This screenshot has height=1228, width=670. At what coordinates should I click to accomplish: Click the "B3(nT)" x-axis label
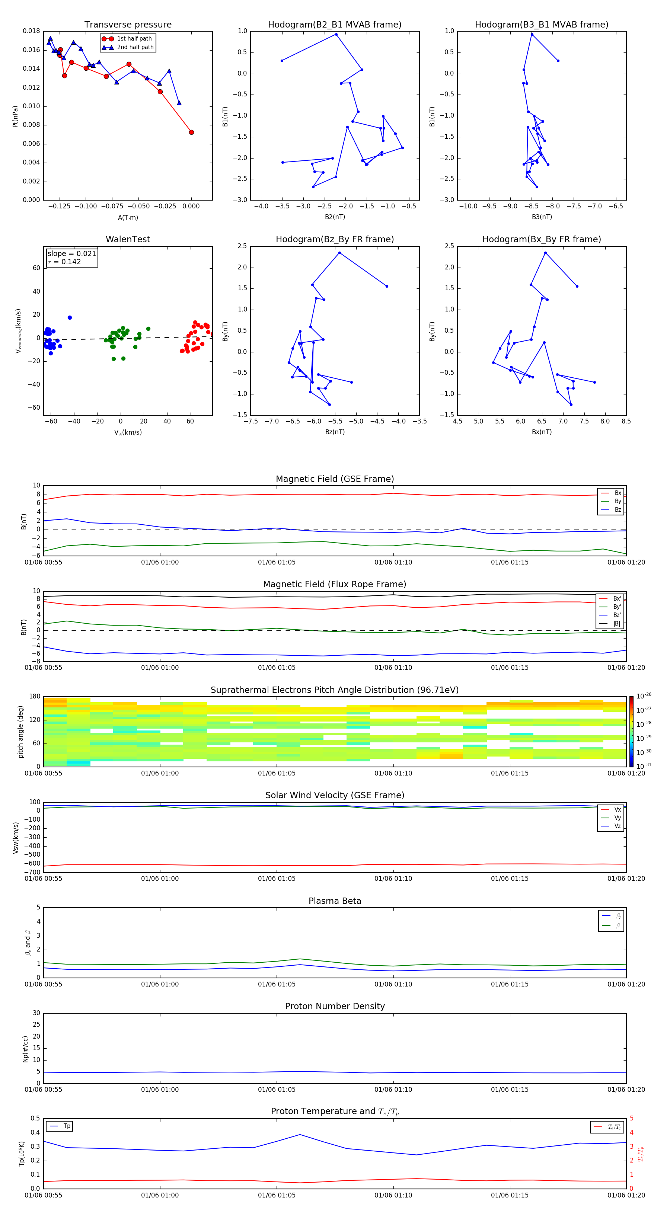click(x=542, y=217)
